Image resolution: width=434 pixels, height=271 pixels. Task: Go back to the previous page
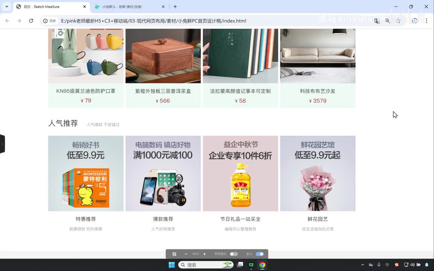click(x=7, y=21)
